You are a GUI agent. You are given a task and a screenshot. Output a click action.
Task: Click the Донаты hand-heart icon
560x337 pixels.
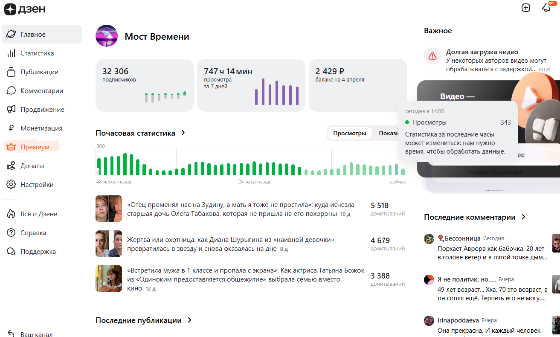pos(12,166)
